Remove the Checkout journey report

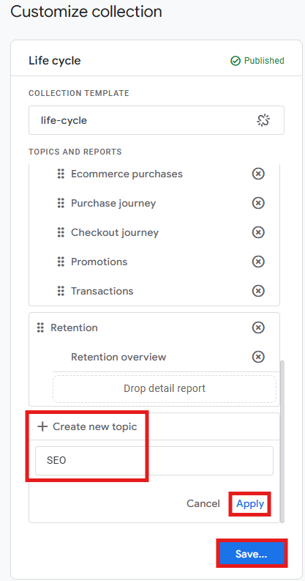click(258, 232)
